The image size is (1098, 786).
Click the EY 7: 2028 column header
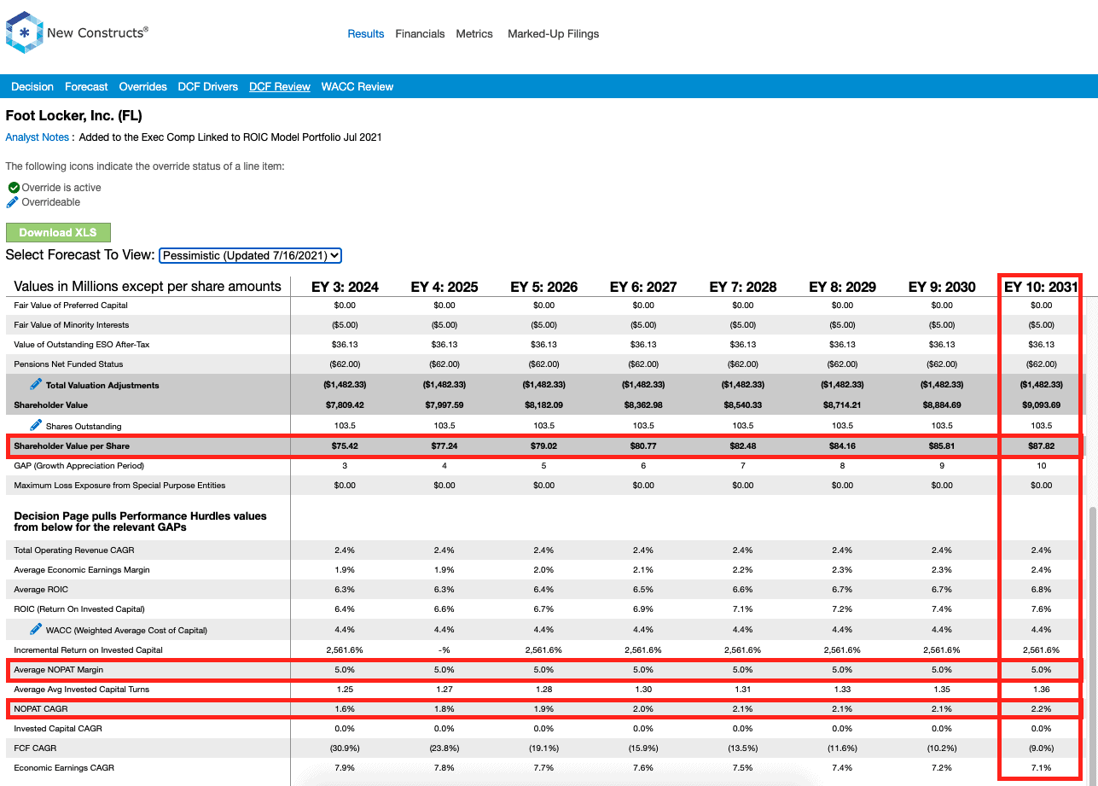[743, 287]
